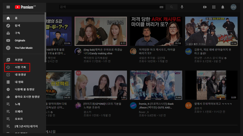243x136 pixels.
Task: Open channel 백지헌의 김치볶음밥
Action: pos(95,58)
